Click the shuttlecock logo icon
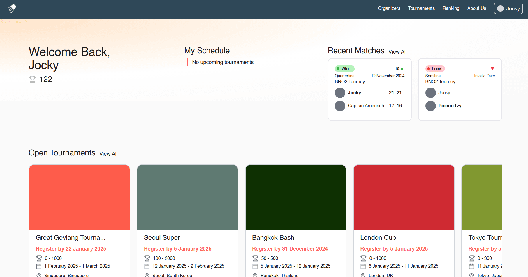The height and width of the screenshot is (277, 528). (x=12, y=8)
